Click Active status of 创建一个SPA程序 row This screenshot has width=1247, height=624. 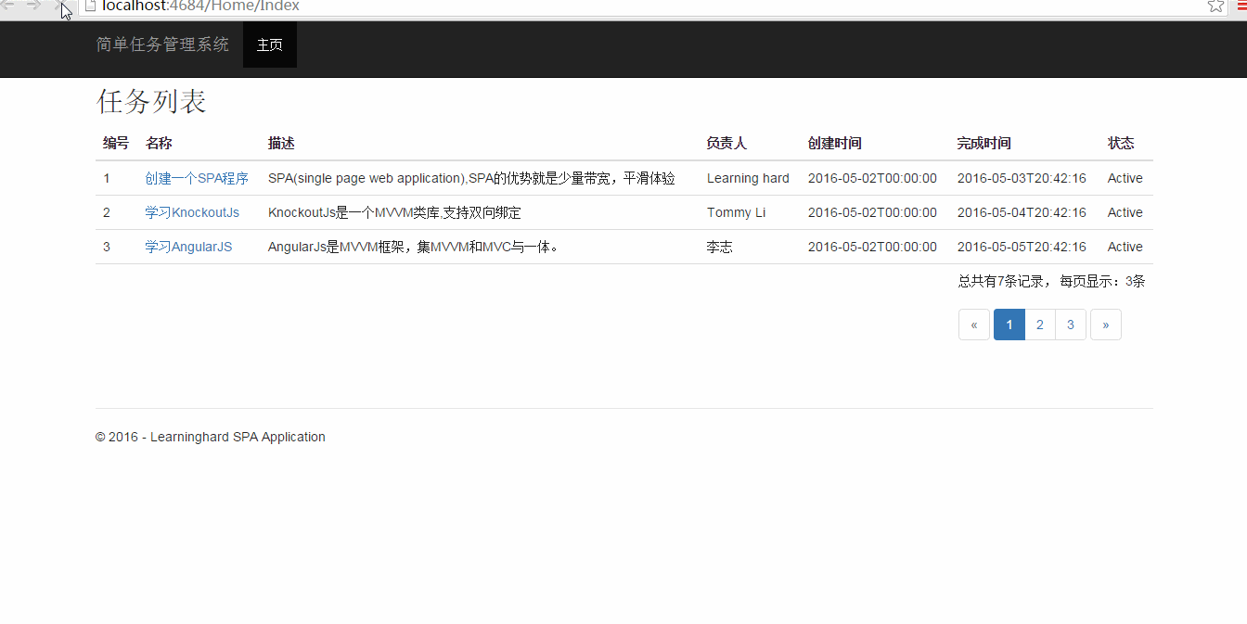point(1125,178)
